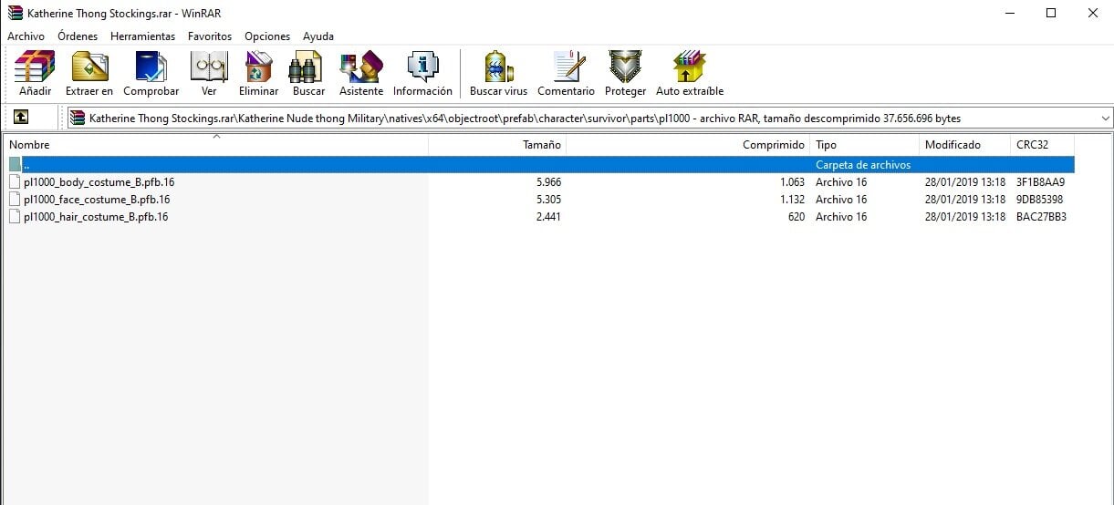
Task: Click CRC32 value BAC27BB3
Action: click(1041, 217)
